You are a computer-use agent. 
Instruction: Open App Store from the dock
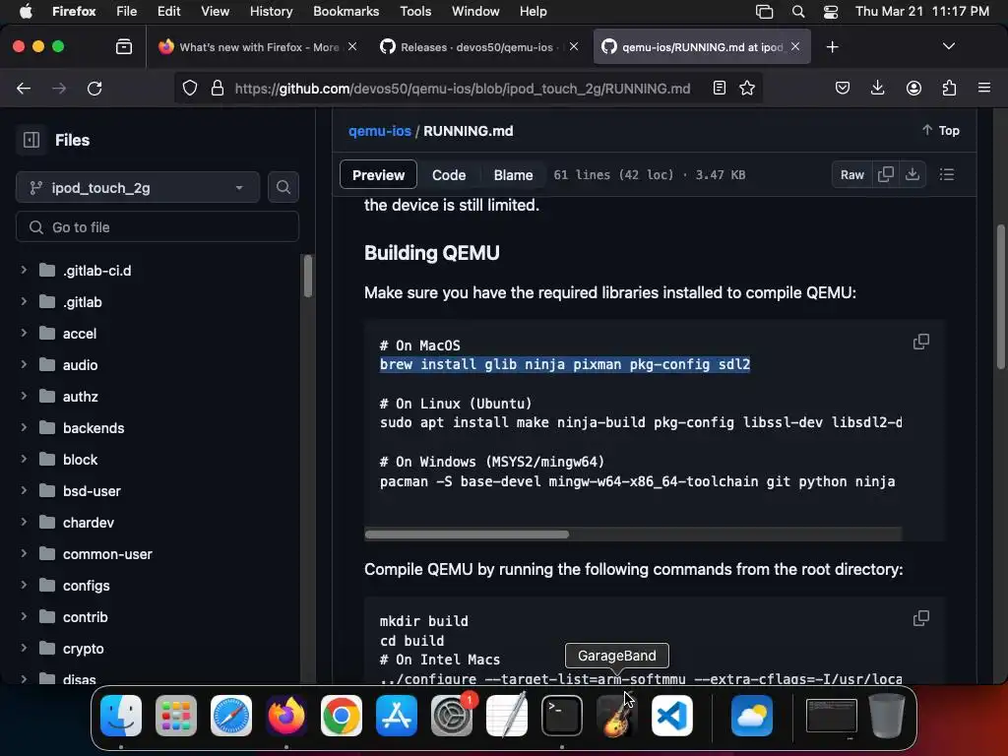[x=397, y=716]
